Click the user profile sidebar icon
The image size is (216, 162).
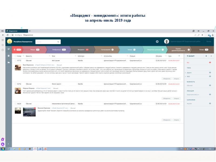click(x=9, y=56)
